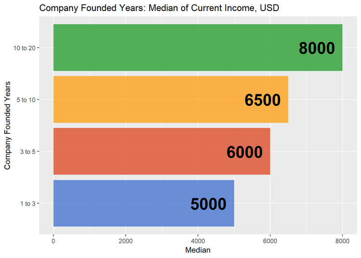Click the bold 6000 label on red bar

pyautogui.click(x=245, y=152)
